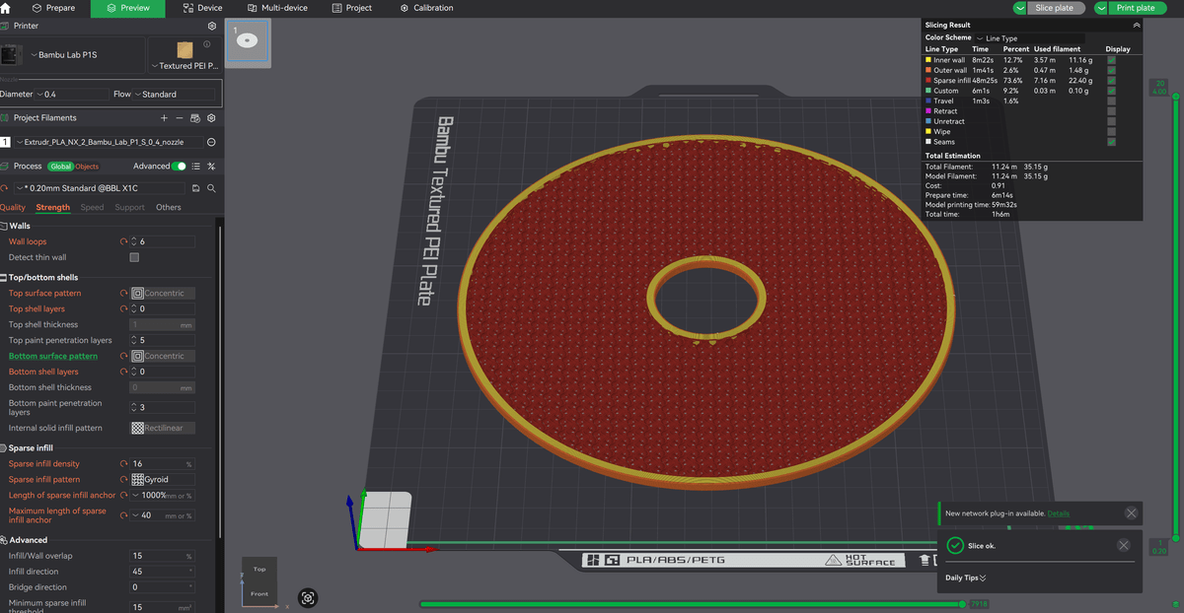Search process settings with magnifier icon
This screenshot has width=1184, height=613.
211,187
